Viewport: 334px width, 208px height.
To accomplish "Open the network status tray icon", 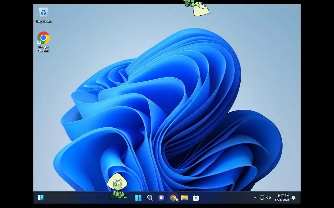I will tap(262, 198).
